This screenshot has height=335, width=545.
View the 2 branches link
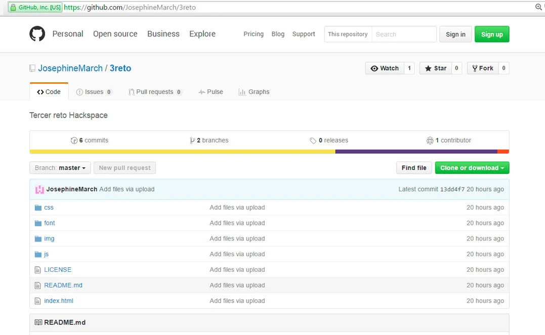209,140
